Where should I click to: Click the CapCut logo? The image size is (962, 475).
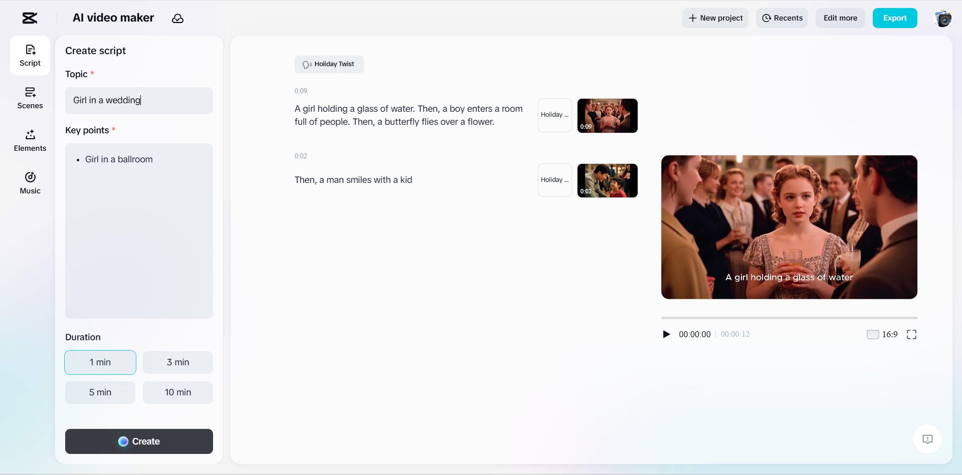click(29, 18)
